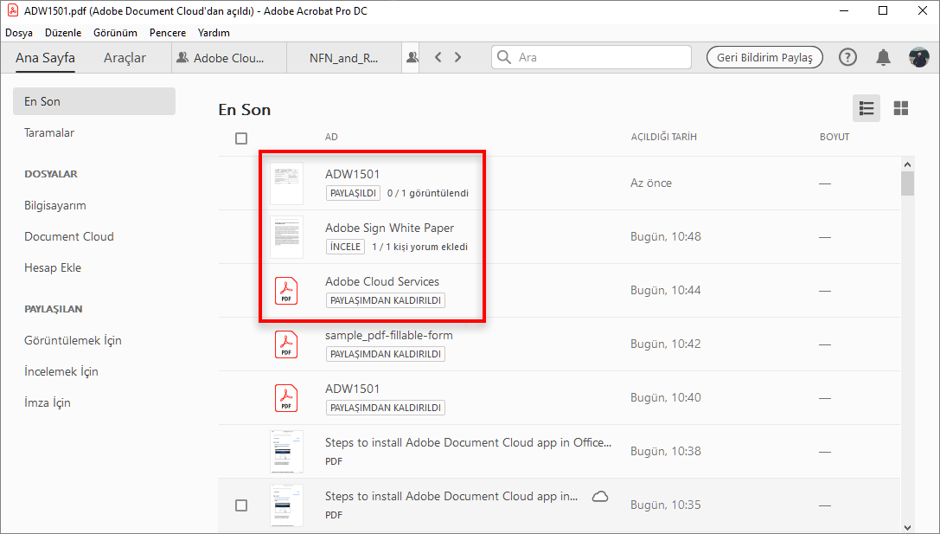Open Görüntülemek İçin shared list
Image resolution: width=940 pixels, height=534 pixels.
(x=73, y=340)
